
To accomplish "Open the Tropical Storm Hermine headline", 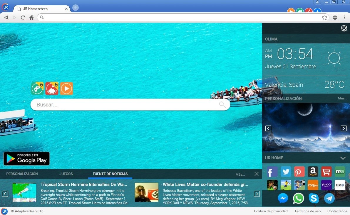I will 84,184.
